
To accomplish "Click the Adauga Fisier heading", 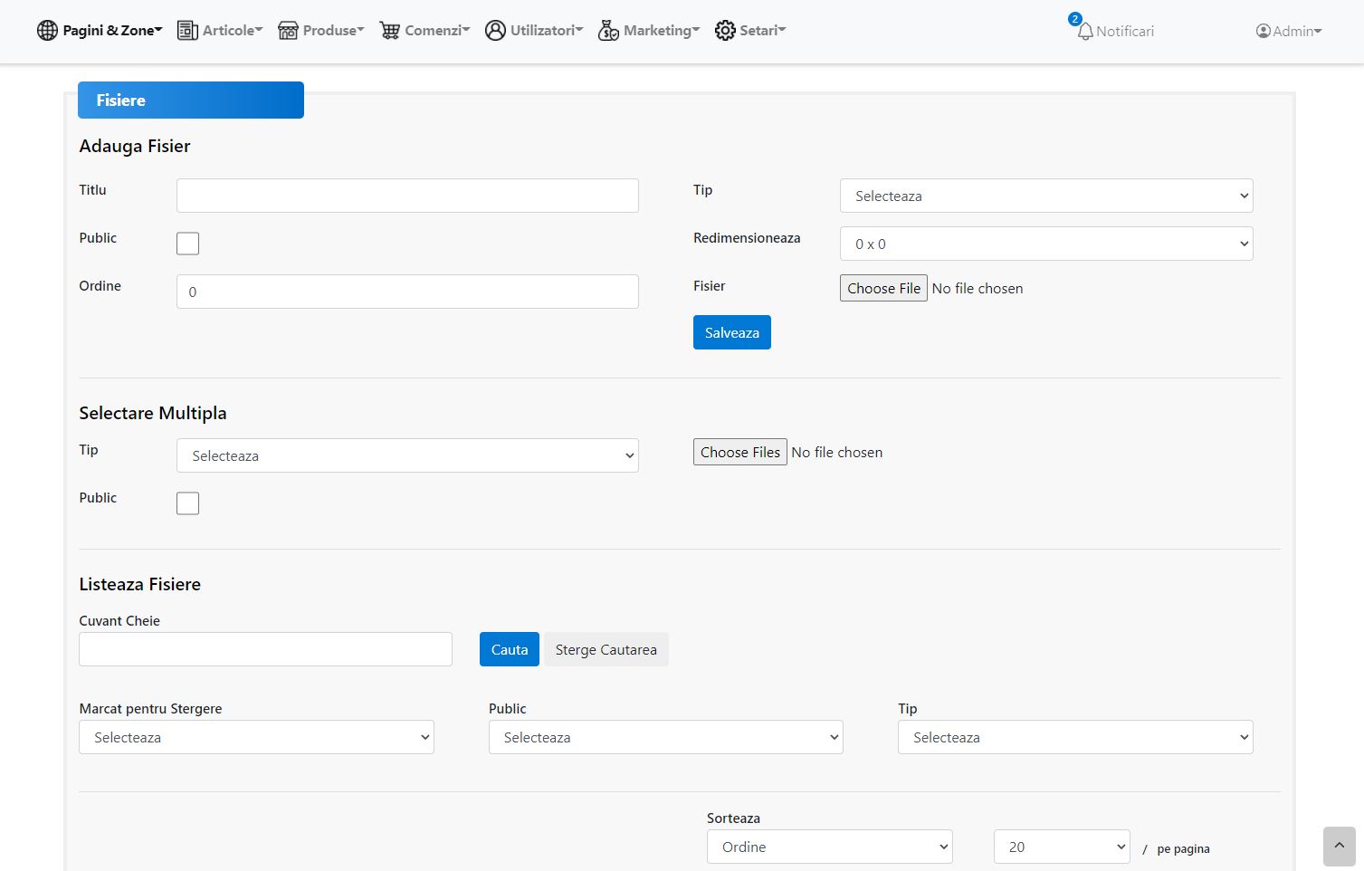I will (x=135, y=146).
